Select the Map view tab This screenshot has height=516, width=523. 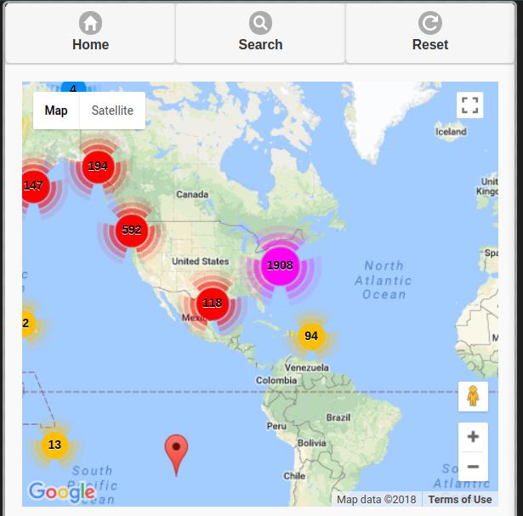(56, 111)
